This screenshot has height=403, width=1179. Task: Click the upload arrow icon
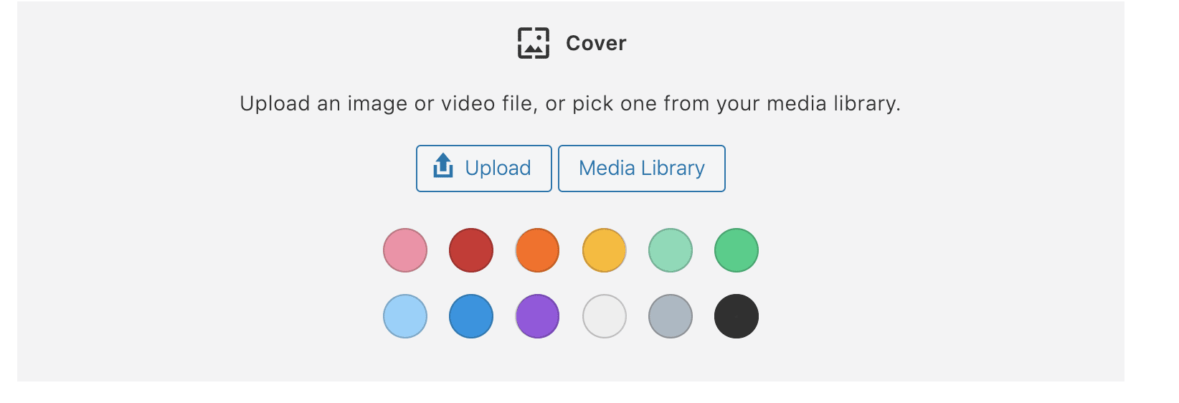[x=443, y=166]
